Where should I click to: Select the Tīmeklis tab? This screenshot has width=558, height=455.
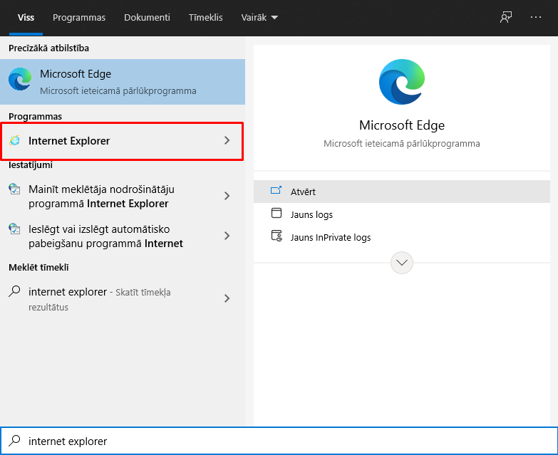pos(205,17)
